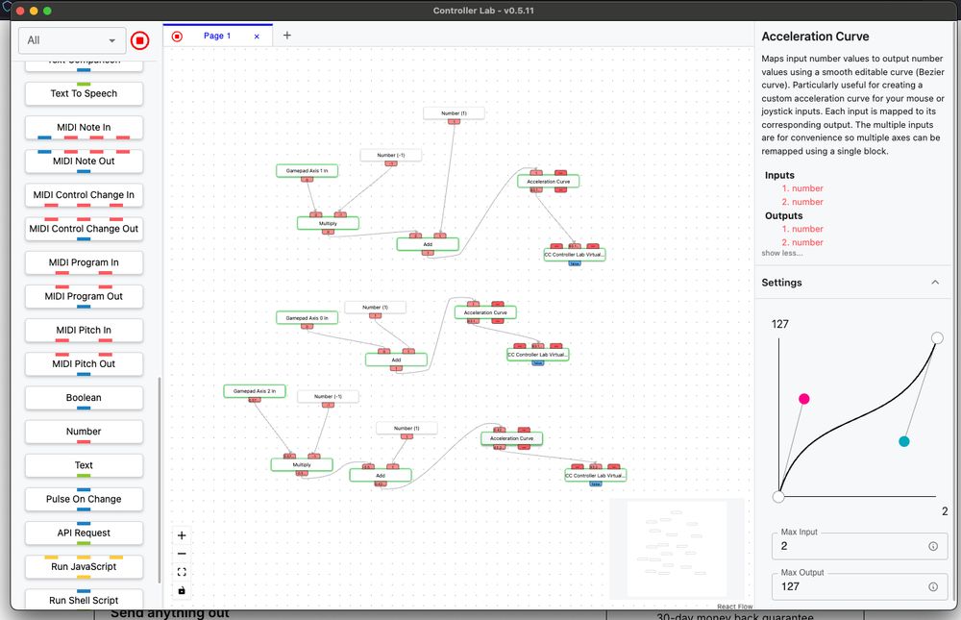Select Gamepad Axis 2 In node
Screen dimensions: 961x620
pos(255,390)
